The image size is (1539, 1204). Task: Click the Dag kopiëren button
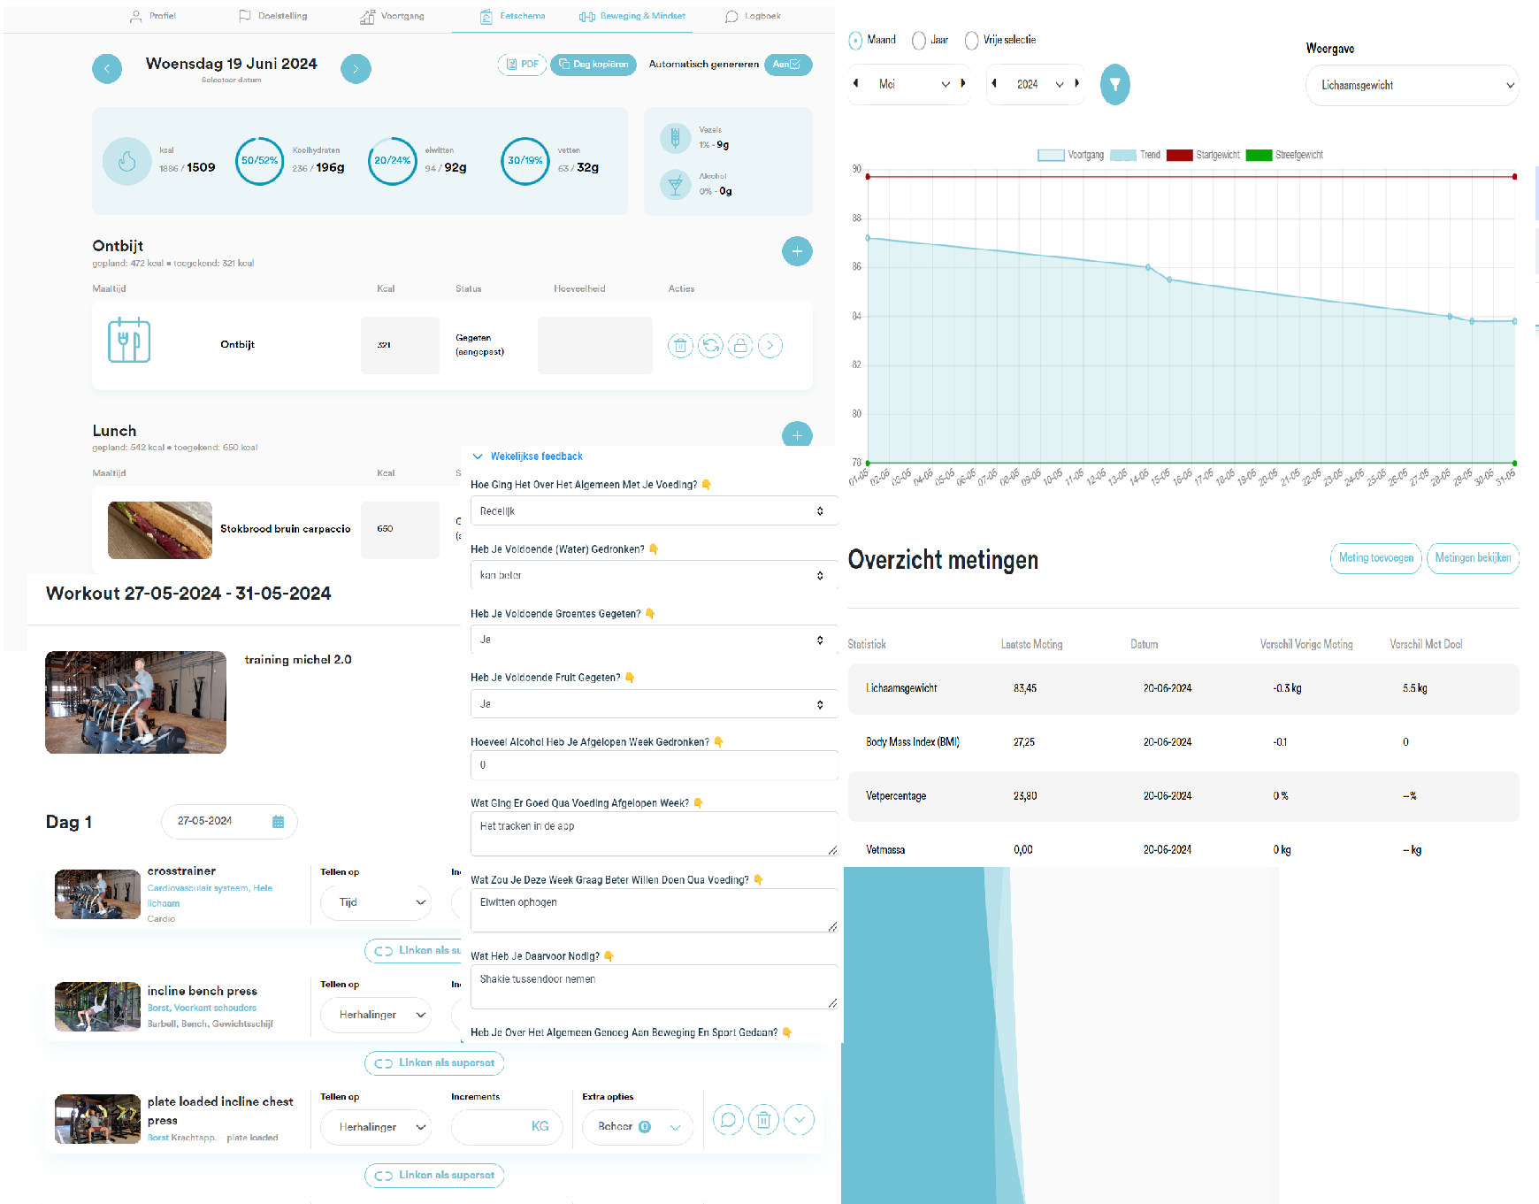point(593,65)
